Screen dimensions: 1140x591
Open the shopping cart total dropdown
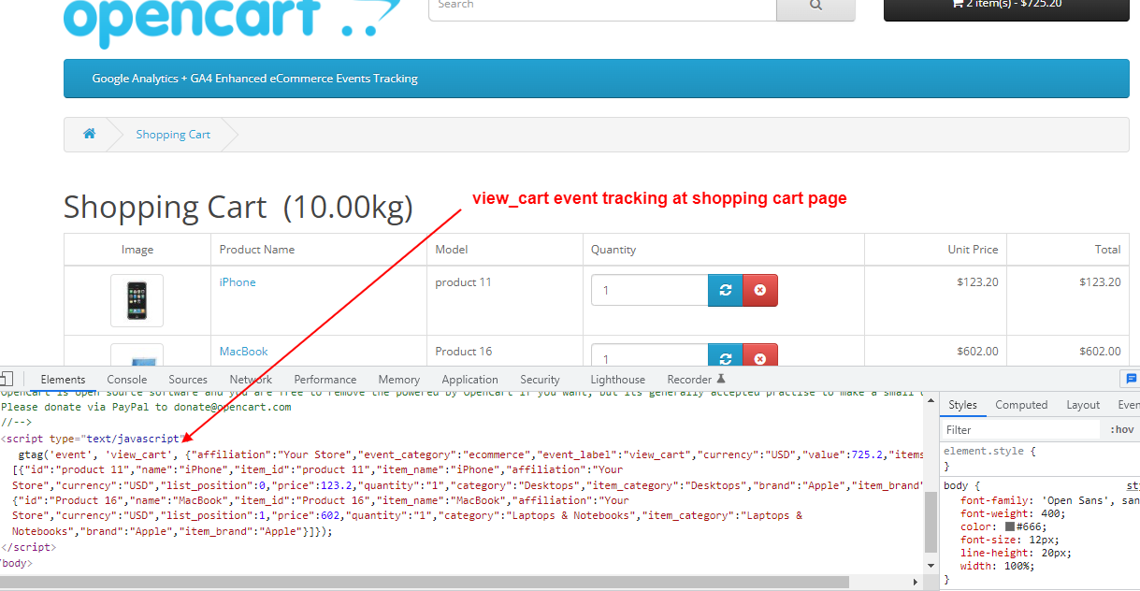(x=1006, y=7)
